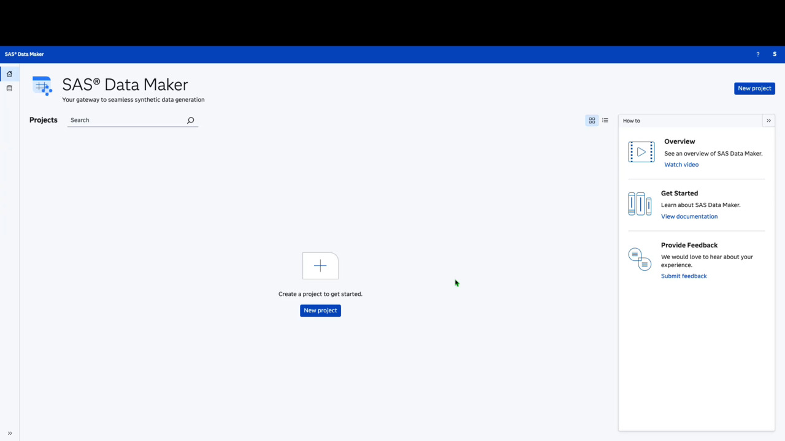Click 'Learn about SAS Data Maker.' text

(700, 205)
